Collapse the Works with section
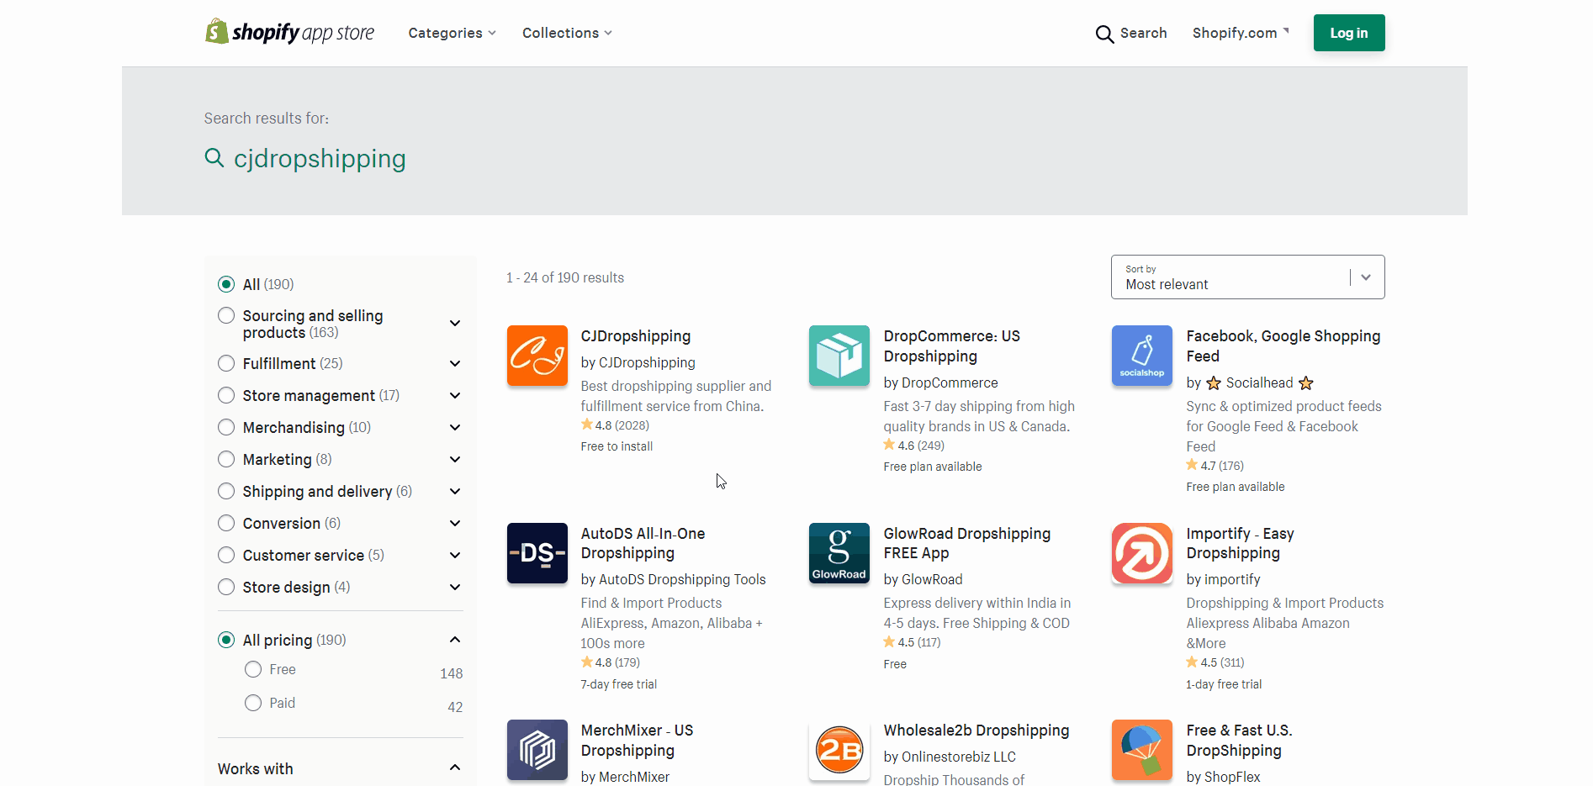This screenshot has width=1593, height=786. tap(455, 768)
